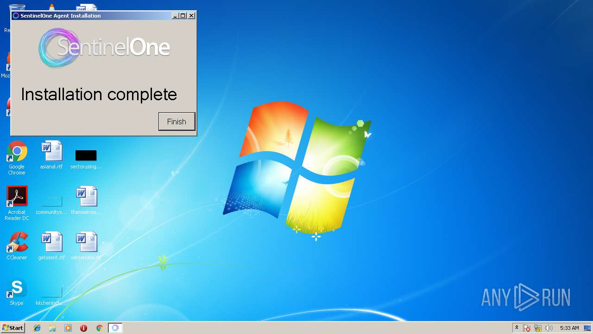Screen dimensions: 593x334
Task: Open the network status tray icon
Action: [x=538, y=328]
